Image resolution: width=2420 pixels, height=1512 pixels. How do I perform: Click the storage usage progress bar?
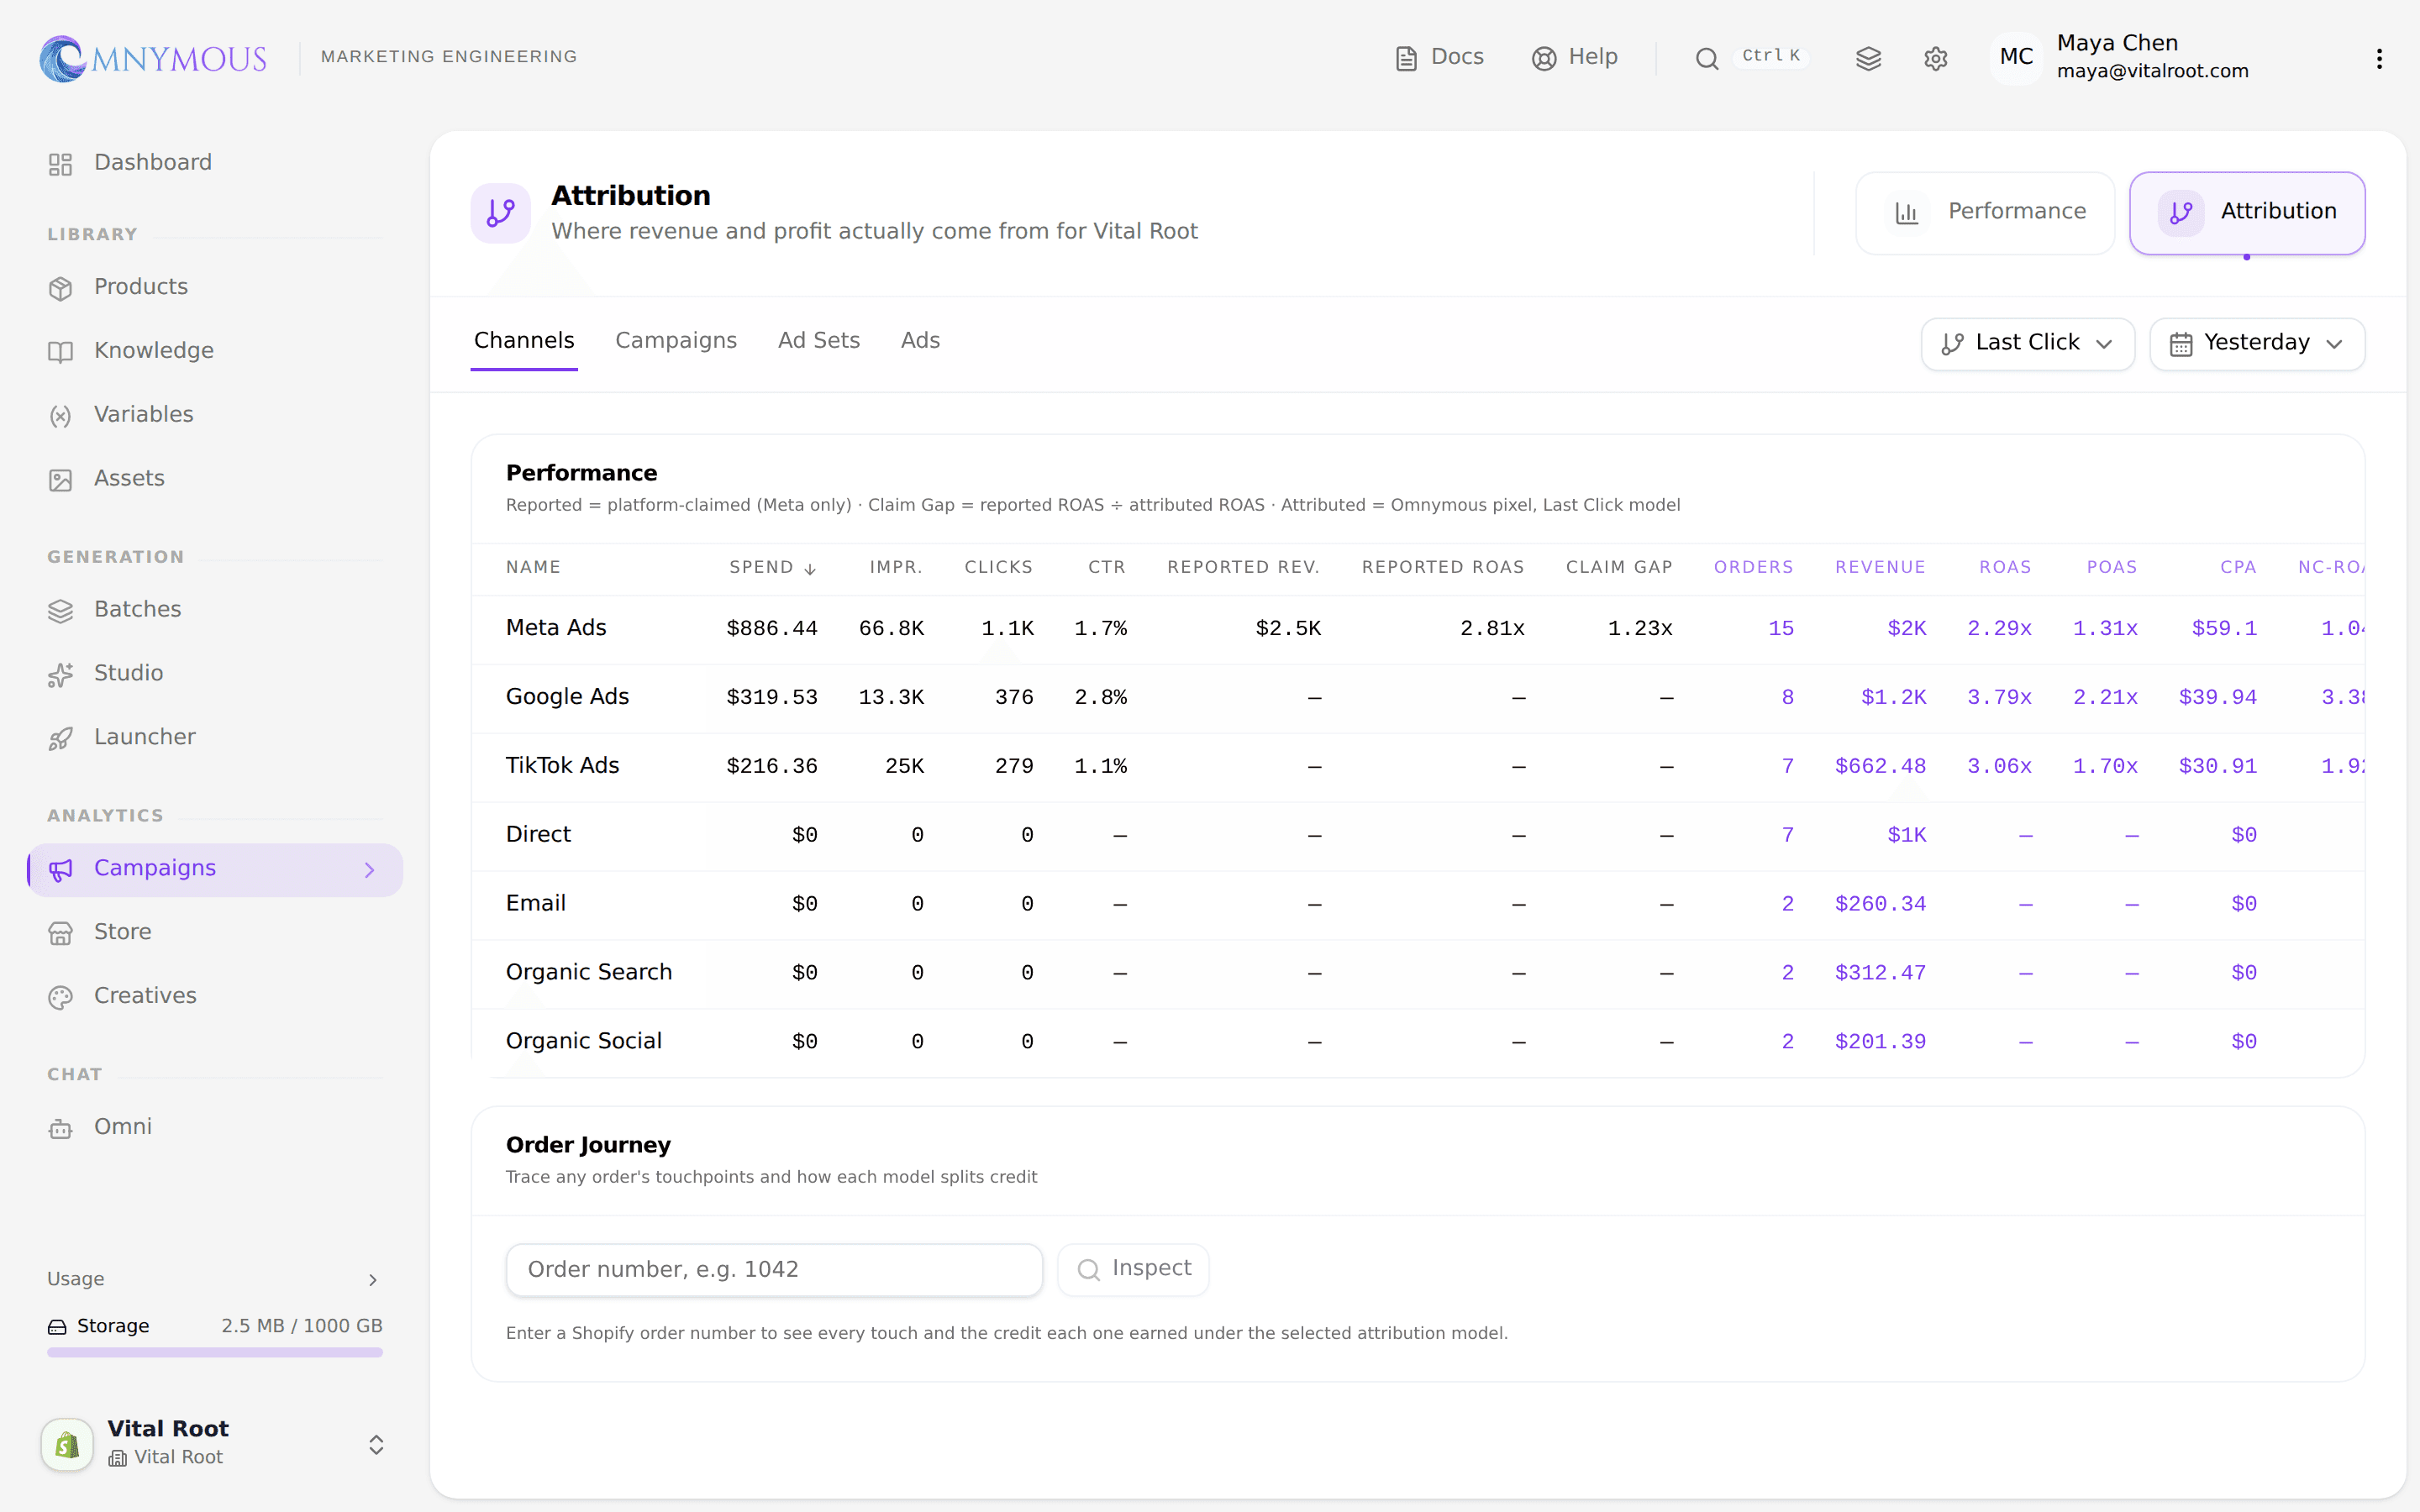pos(214,1352)
